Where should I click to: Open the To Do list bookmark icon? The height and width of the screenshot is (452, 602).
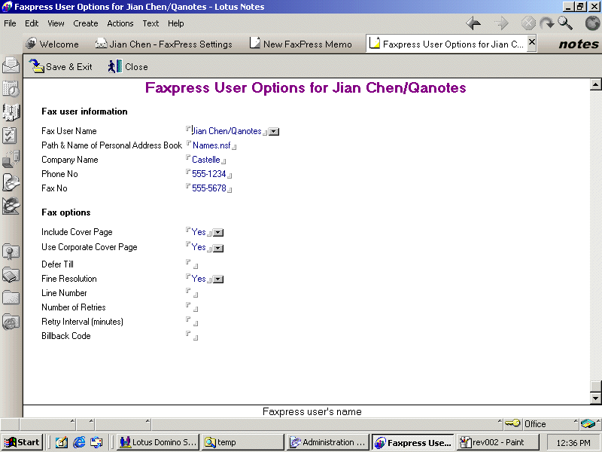11,135
